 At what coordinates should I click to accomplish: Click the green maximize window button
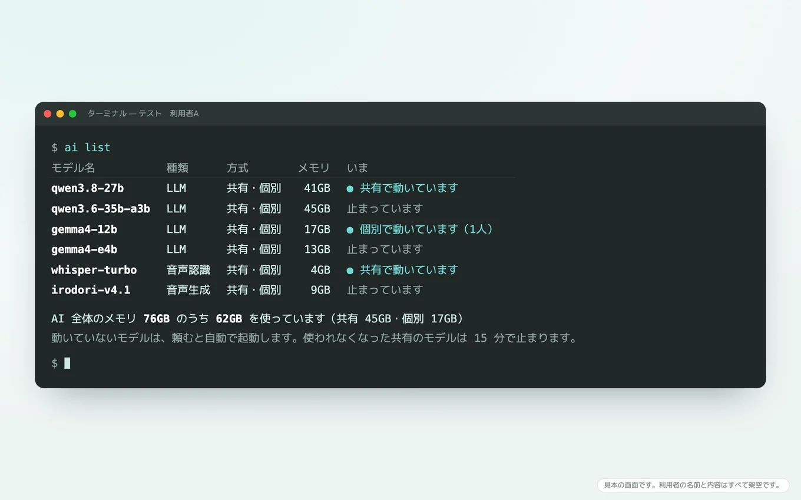click(72, 114)
